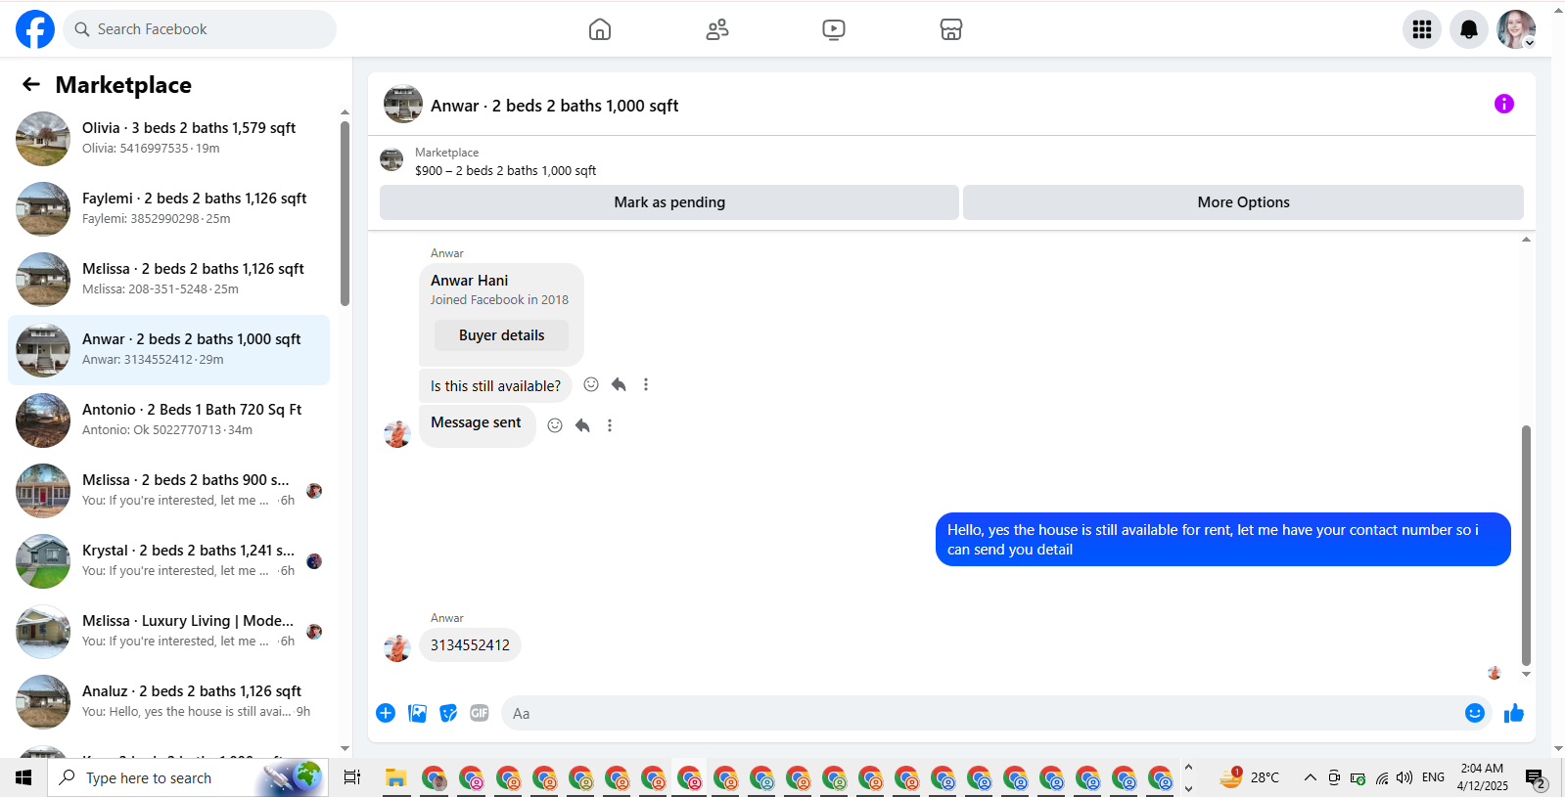Click the back arrow beside Marketplace
The height and width of the screenshot is (797, 1565).
pos(31,85)
